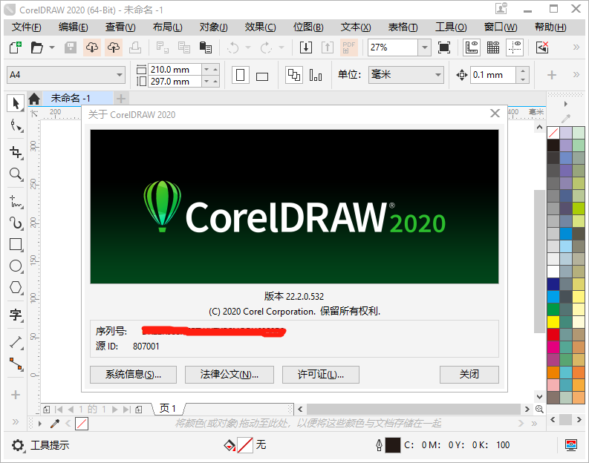Select the Crop tool
The width and height of the screenshot is (589, 463).
[x=16, y=152]
